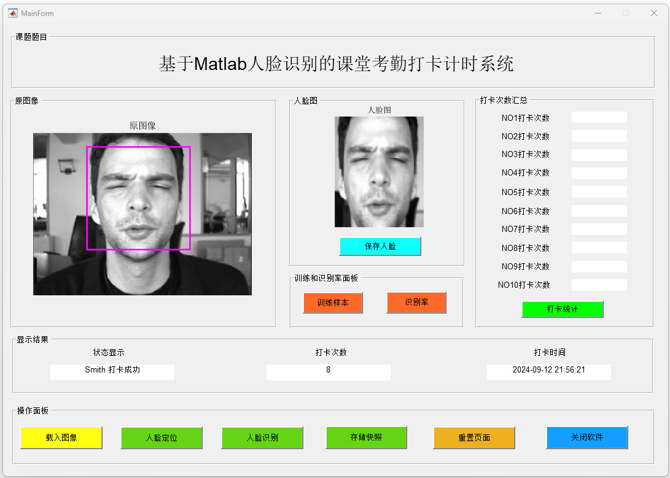Click 关闭软件 to close software
Image resolution: width=670 pixels, height=478 pixels.
(x=587, y=437)
